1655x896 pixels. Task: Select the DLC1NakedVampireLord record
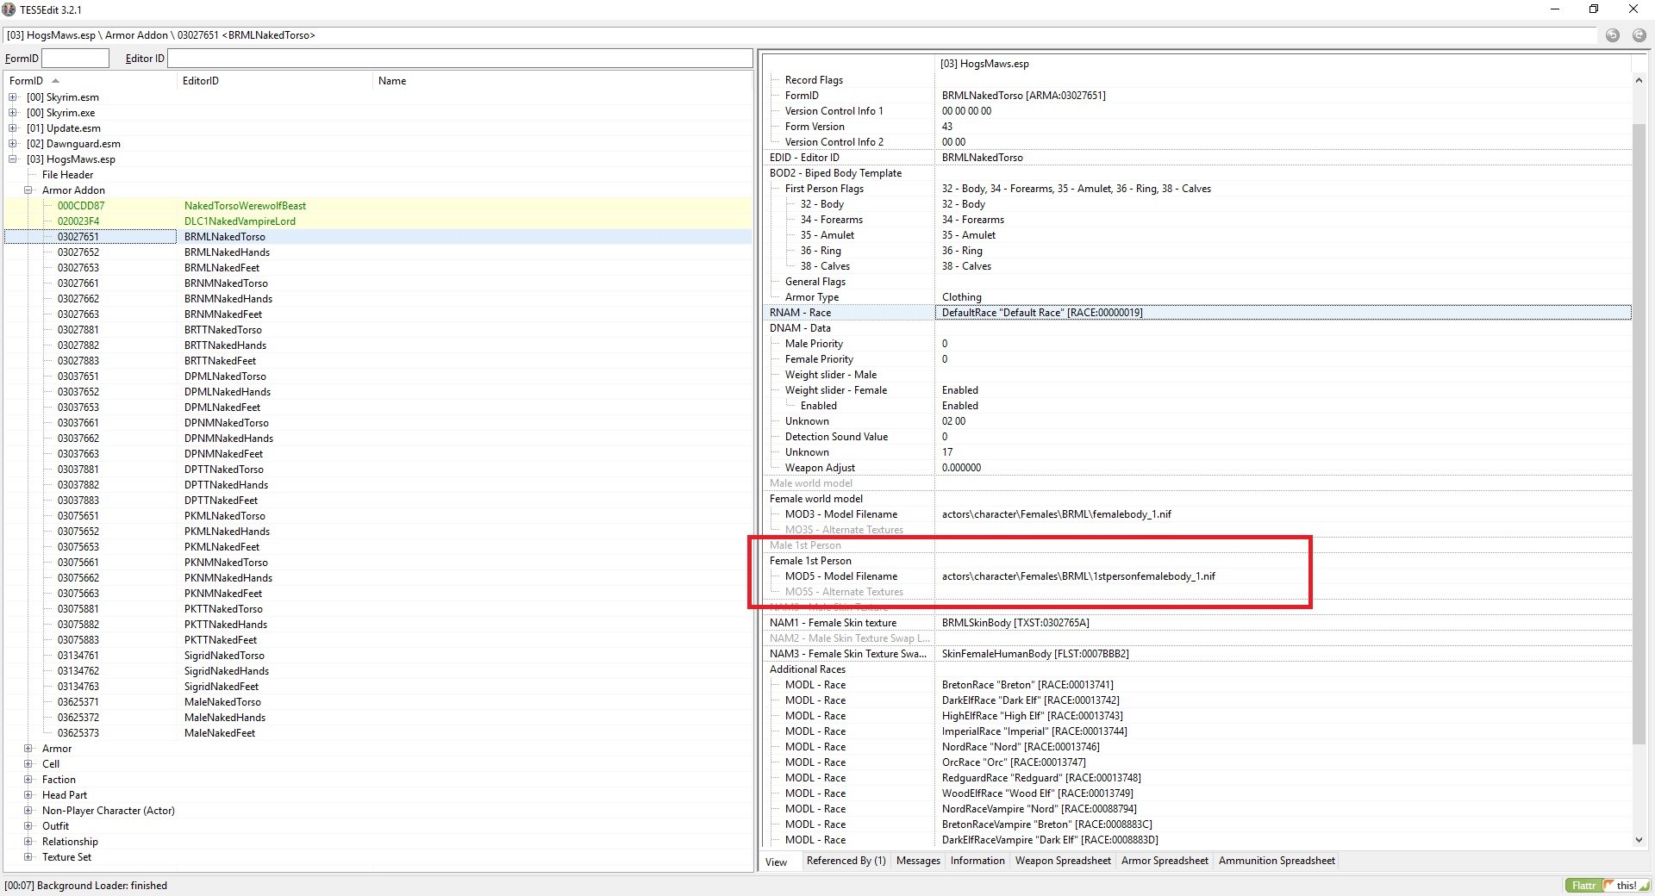[x=378, y=221]
